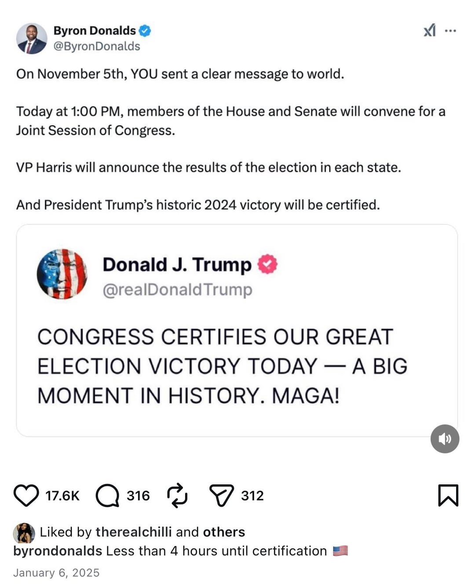Click the small liker avatar photo

tap(24, 533)
